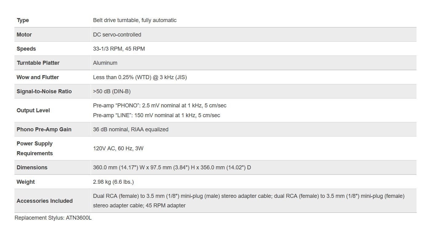The height and width of the screenshot is (227, 422).
Task: Click the "Output Level" label
Action: (33, 110)
